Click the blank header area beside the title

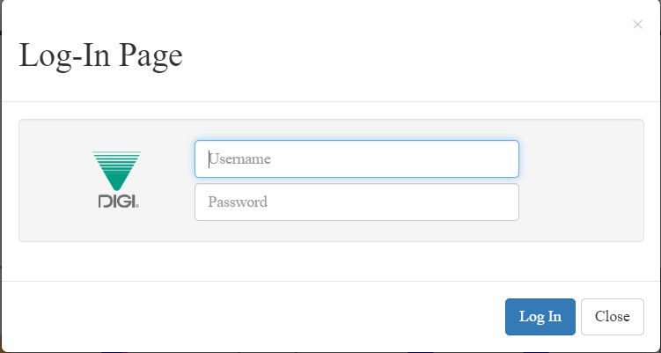coord(400,56)
